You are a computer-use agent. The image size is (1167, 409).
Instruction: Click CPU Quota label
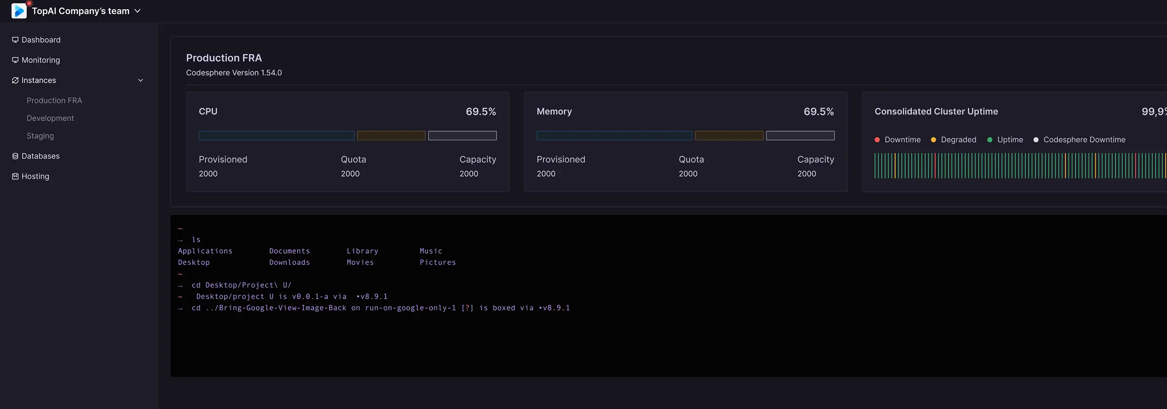353,159
